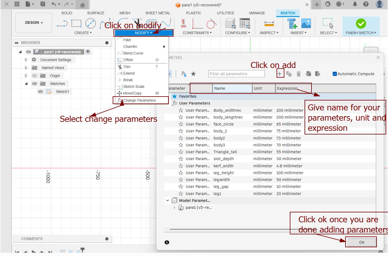Filter by favorites star in Parameters toolbar

[x=193, y=74]
